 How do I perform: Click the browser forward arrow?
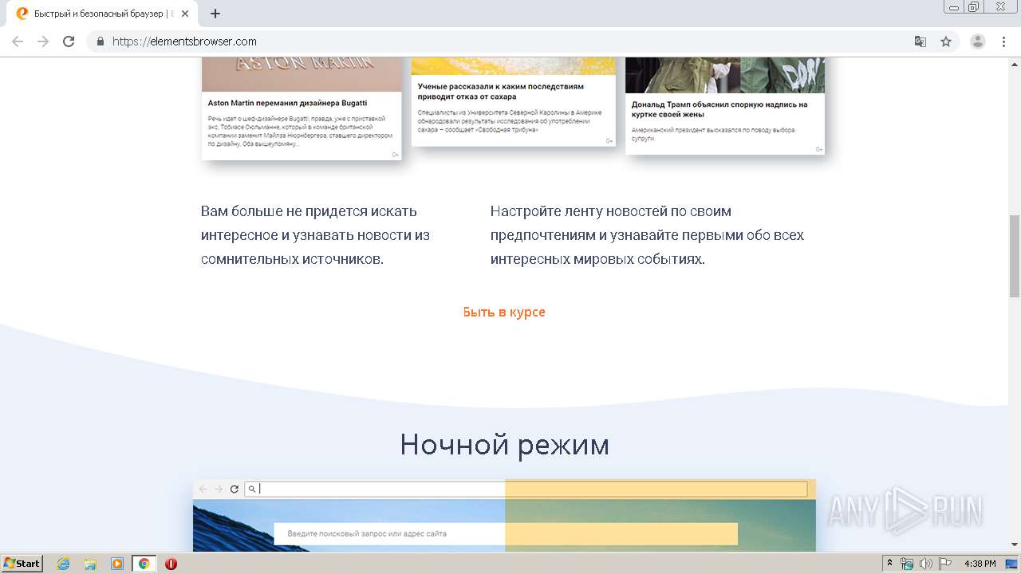click(x=43, y=41)
